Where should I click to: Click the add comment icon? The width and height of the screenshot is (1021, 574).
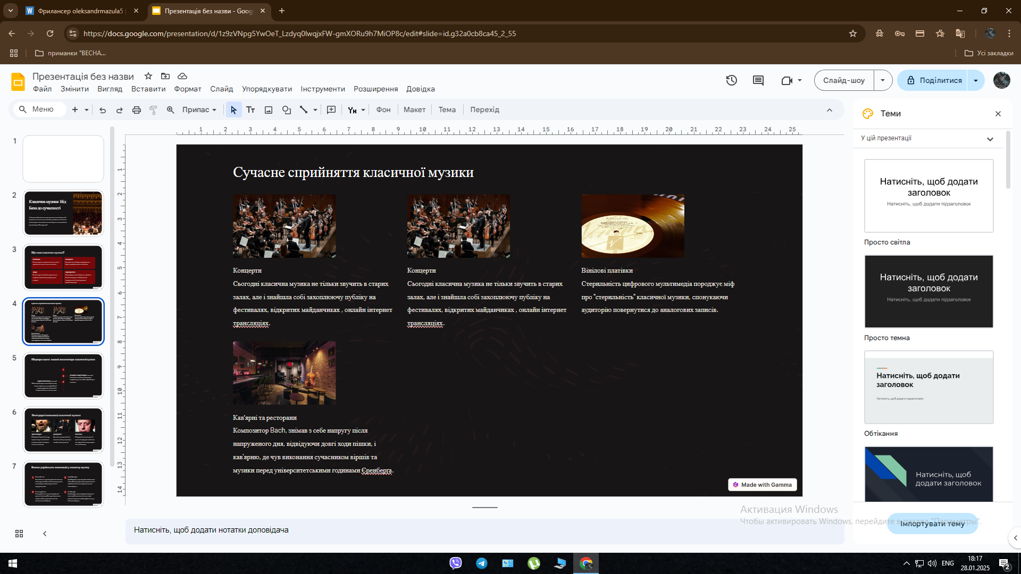(331, 110)
